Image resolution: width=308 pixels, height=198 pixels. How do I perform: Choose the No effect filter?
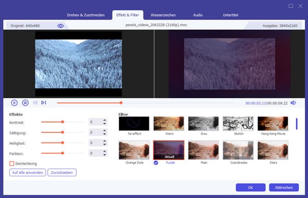[x=134, y=124]
